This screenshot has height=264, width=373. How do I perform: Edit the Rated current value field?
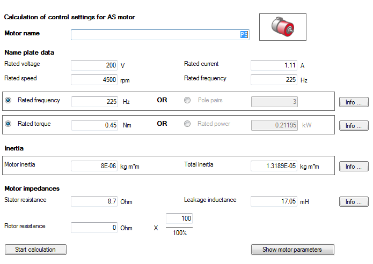pos(274,65)
